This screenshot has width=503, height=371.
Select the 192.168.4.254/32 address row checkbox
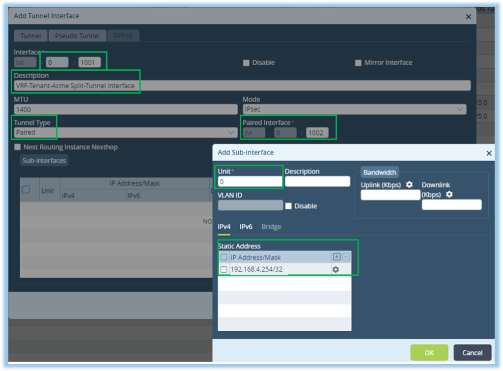(224, 269)
